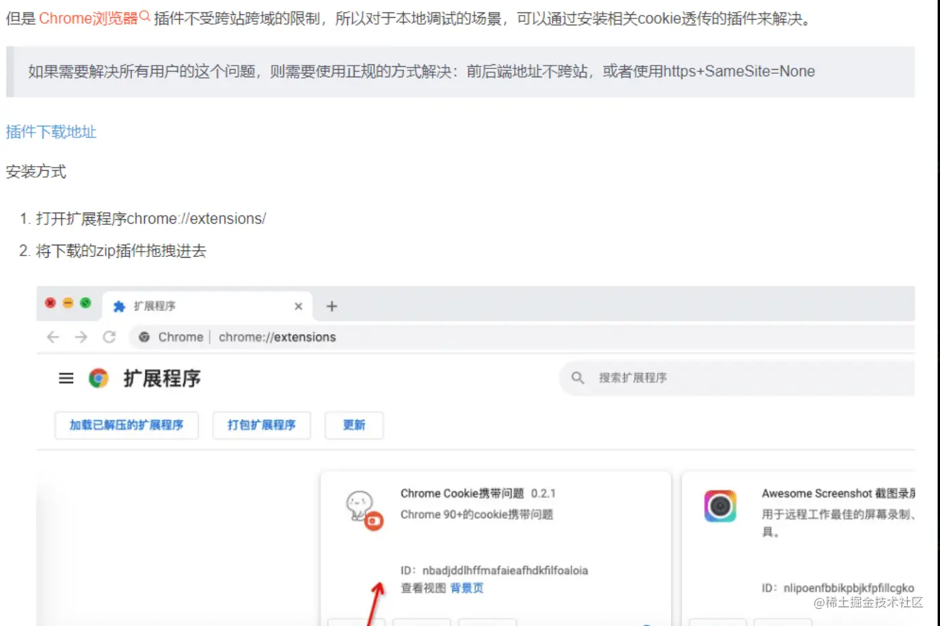940x626 pixels.
Task: Click the Chrome Cookie携带问题 0.2.1 title
Action: click(478, 493)
